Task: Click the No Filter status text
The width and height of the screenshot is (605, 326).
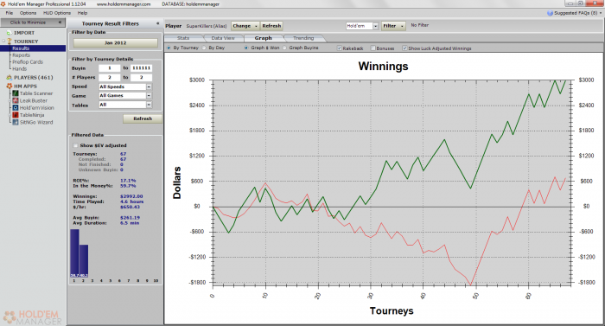Action: pos(420,25)
